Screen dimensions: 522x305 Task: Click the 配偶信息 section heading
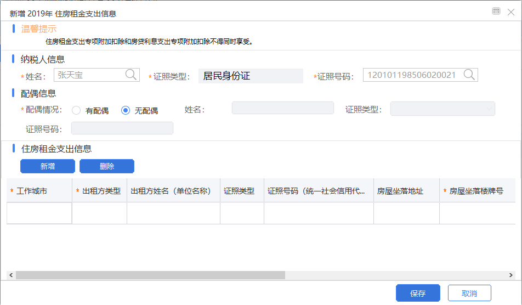(x=38, y=94)
